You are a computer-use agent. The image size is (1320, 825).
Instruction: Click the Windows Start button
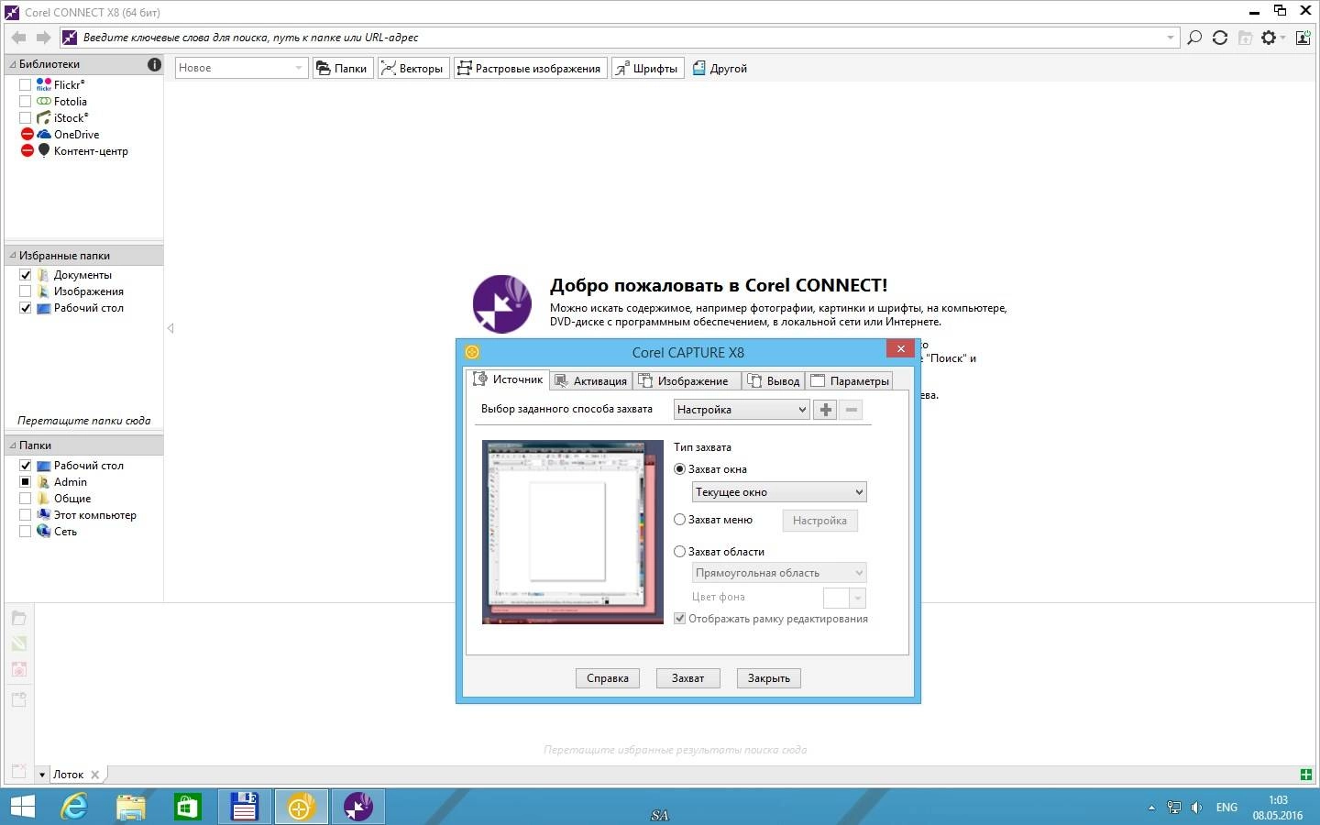coord(22,807)
